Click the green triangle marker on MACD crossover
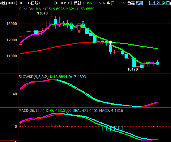 coord(68,113)
